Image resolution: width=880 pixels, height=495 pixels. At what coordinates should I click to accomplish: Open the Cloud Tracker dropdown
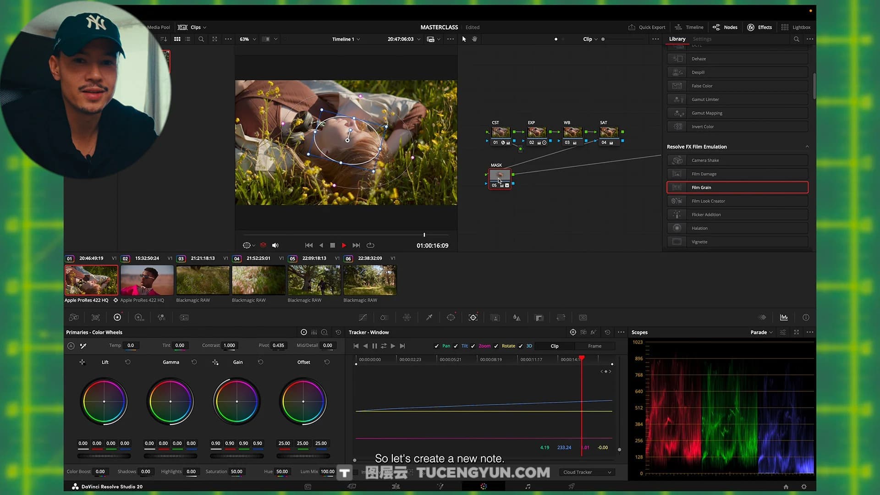click(587, 472)
